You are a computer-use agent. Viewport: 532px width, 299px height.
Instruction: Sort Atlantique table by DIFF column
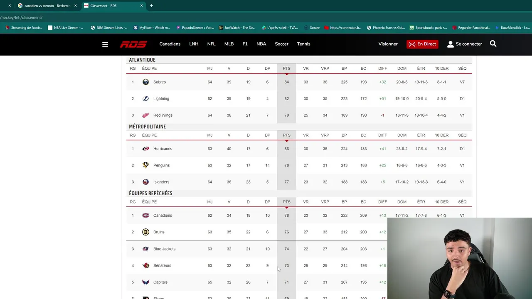382,69
